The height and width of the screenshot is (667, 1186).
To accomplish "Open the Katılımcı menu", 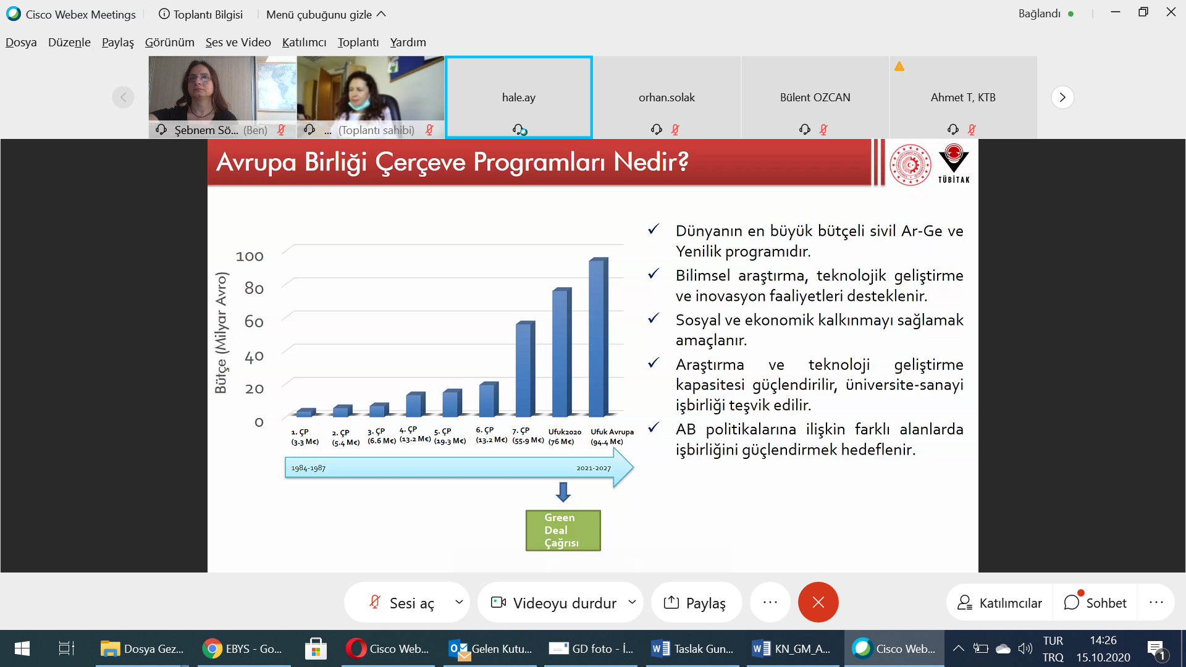I will 304,42.
